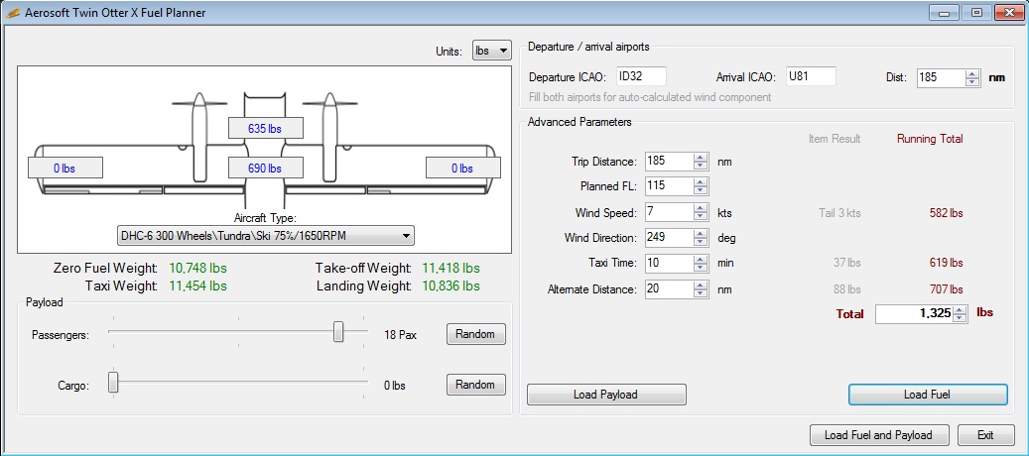Viewport: 1029px width, 456px height.
Task: Decrease Wind Speed using down arrow
Action: [701, 216]
